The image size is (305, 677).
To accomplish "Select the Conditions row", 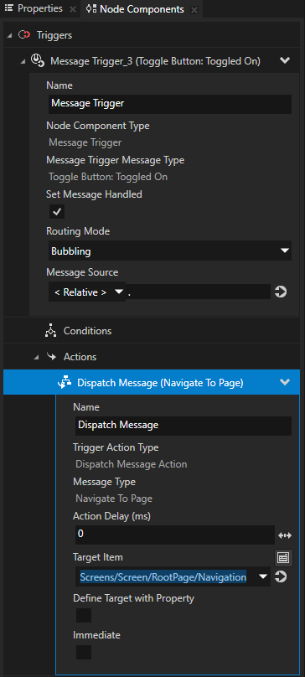I will point(151,331).
